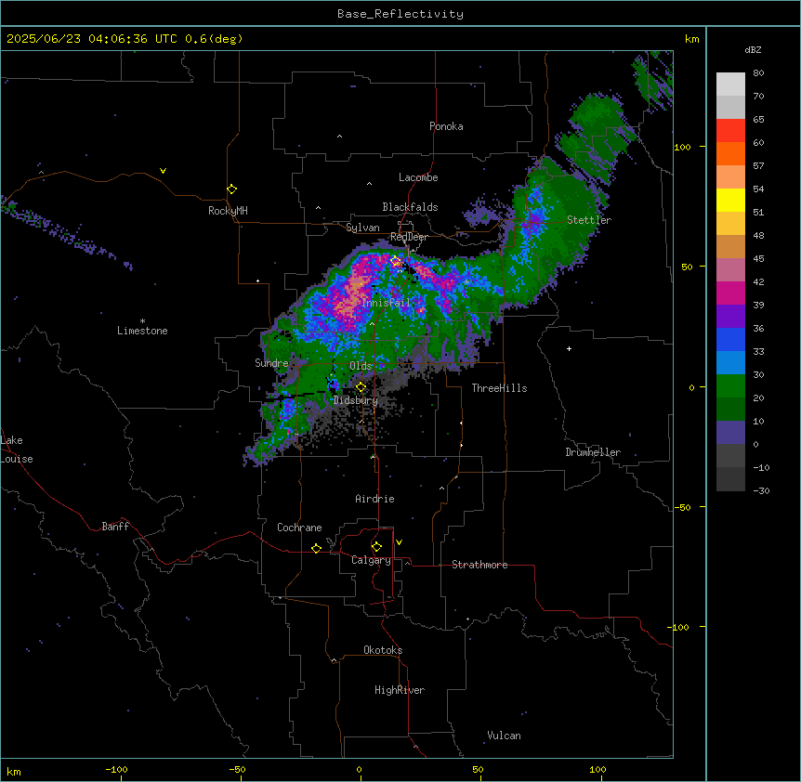Click the Innisfail label inside the storm
This screenshot has width=801, height=782.
386,303
